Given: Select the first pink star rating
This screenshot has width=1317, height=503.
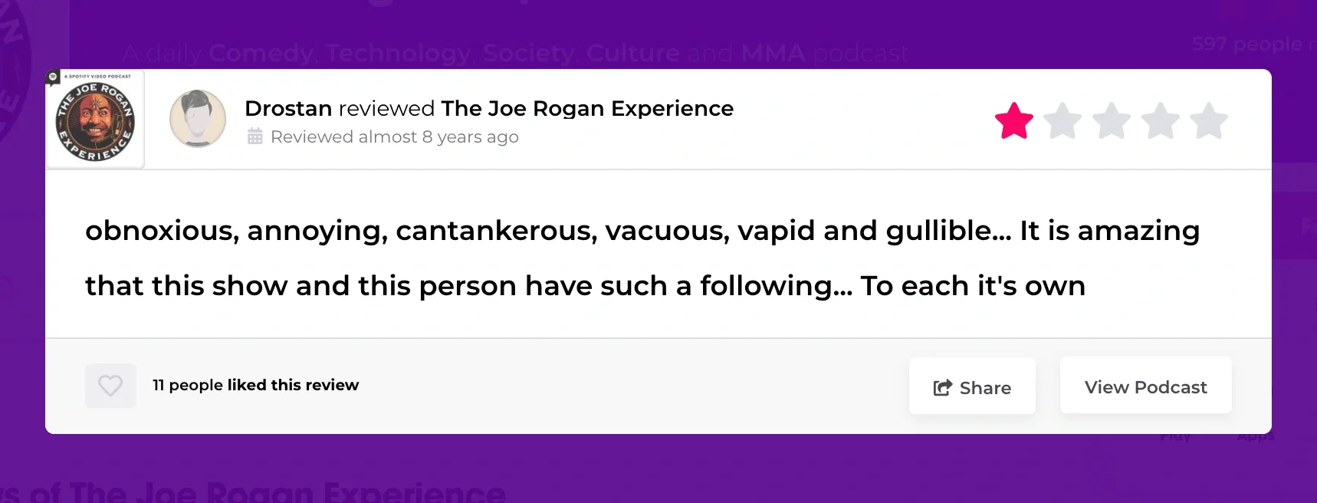Looking at the screenshot, I should pos(1014,121).
